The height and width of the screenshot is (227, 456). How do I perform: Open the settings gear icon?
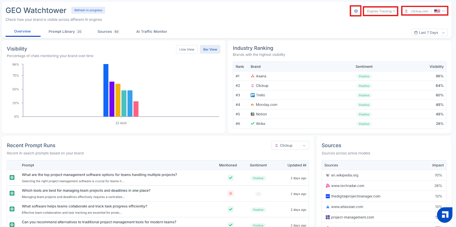(x=356, y=11)
